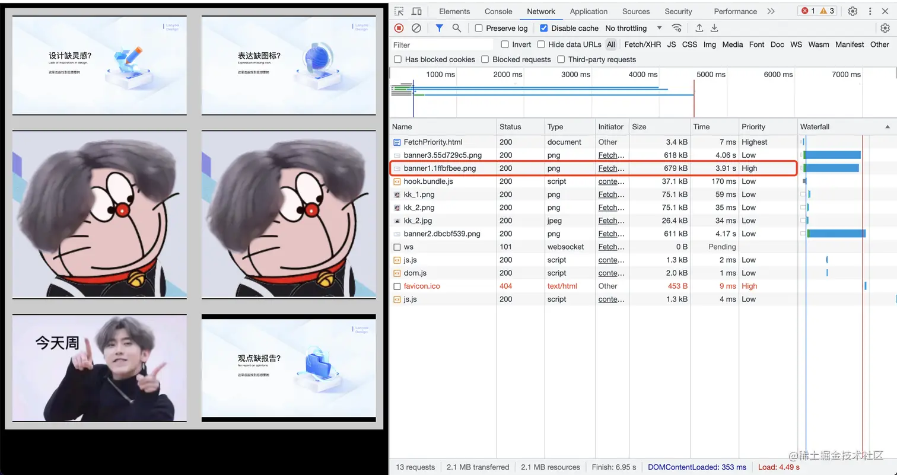
Task: Filter requests by Font type
Action: 756,44
